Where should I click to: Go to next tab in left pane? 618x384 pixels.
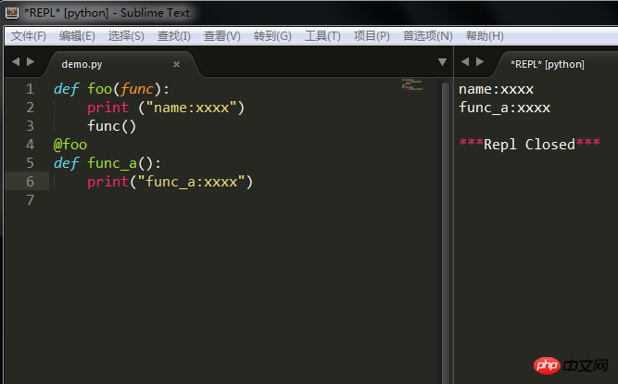click(31, 62)
